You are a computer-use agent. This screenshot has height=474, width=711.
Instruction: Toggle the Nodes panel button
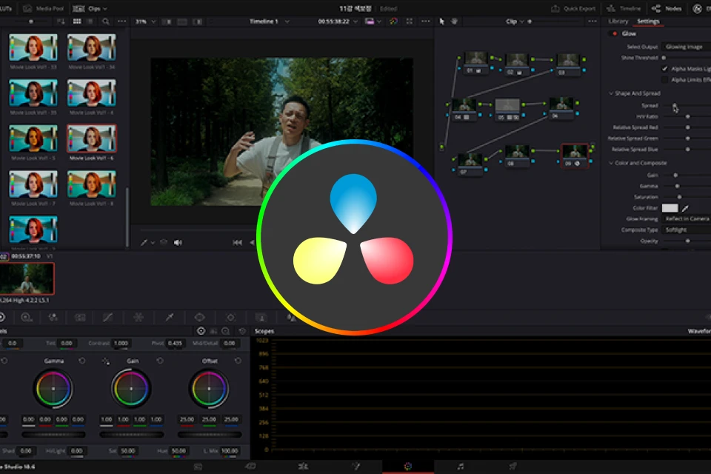(667, 9)
